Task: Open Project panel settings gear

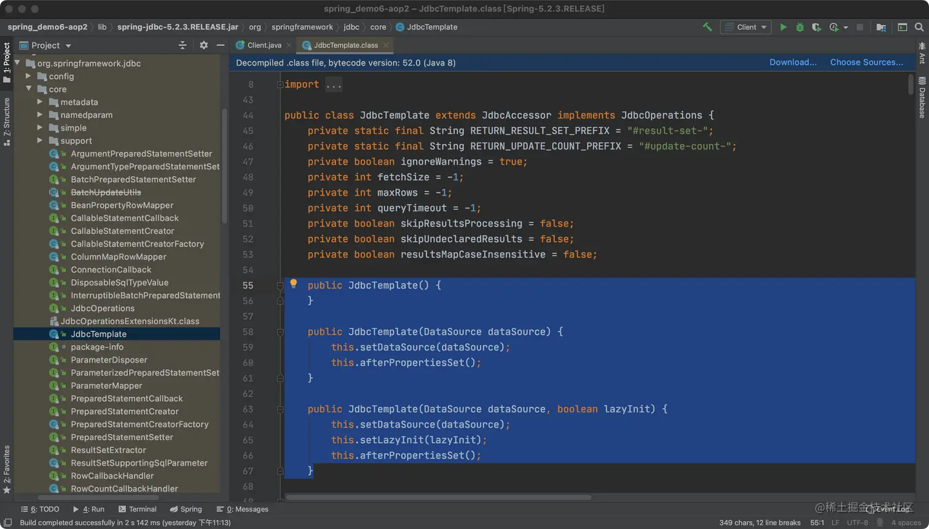Action: (x=203, y=45)
